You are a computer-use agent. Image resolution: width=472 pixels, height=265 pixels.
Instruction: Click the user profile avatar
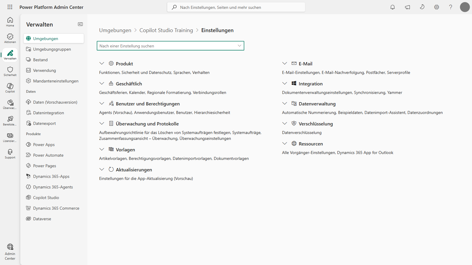pyautogui.click(x=465, y=7)
